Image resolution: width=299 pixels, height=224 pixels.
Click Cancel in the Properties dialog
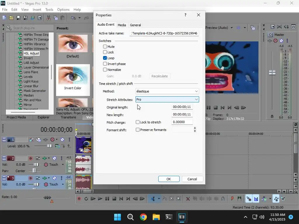click(192, 179)
